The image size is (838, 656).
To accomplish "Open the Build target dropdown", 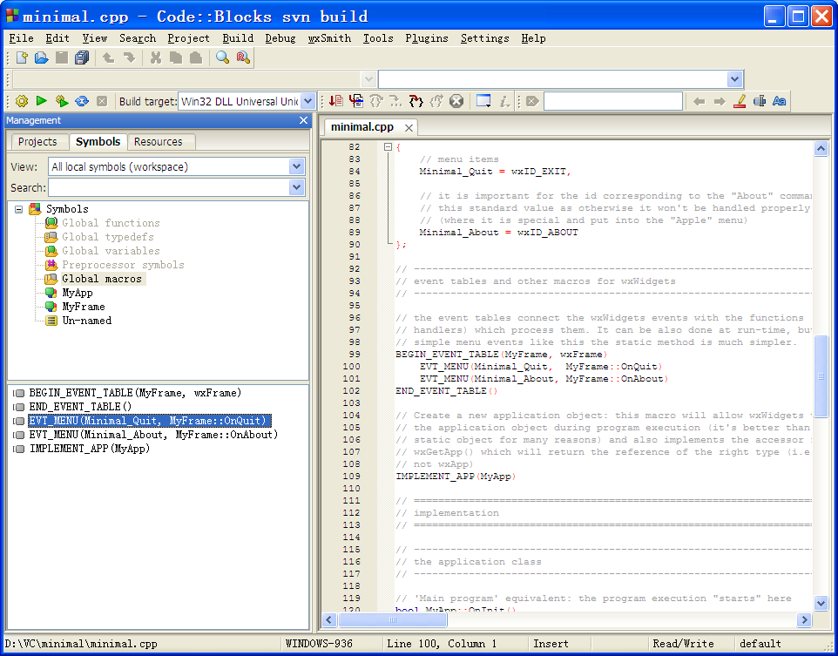I will [x=307, y=101].
